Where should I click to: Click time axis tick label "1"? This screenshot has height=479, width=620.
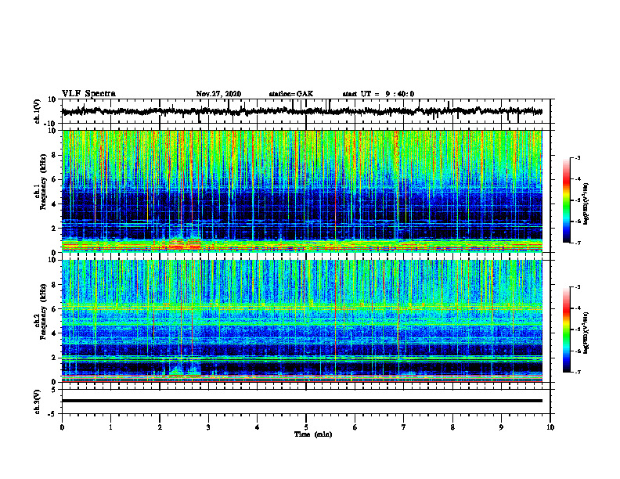tap(110, 427)
